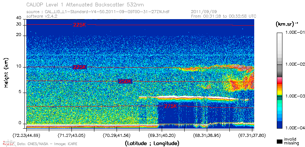The height and width of the screenshot is (147, 305).
Task: Click the '(Latitude ; Longitude)' axis label
Action: [x=152, y=144]
